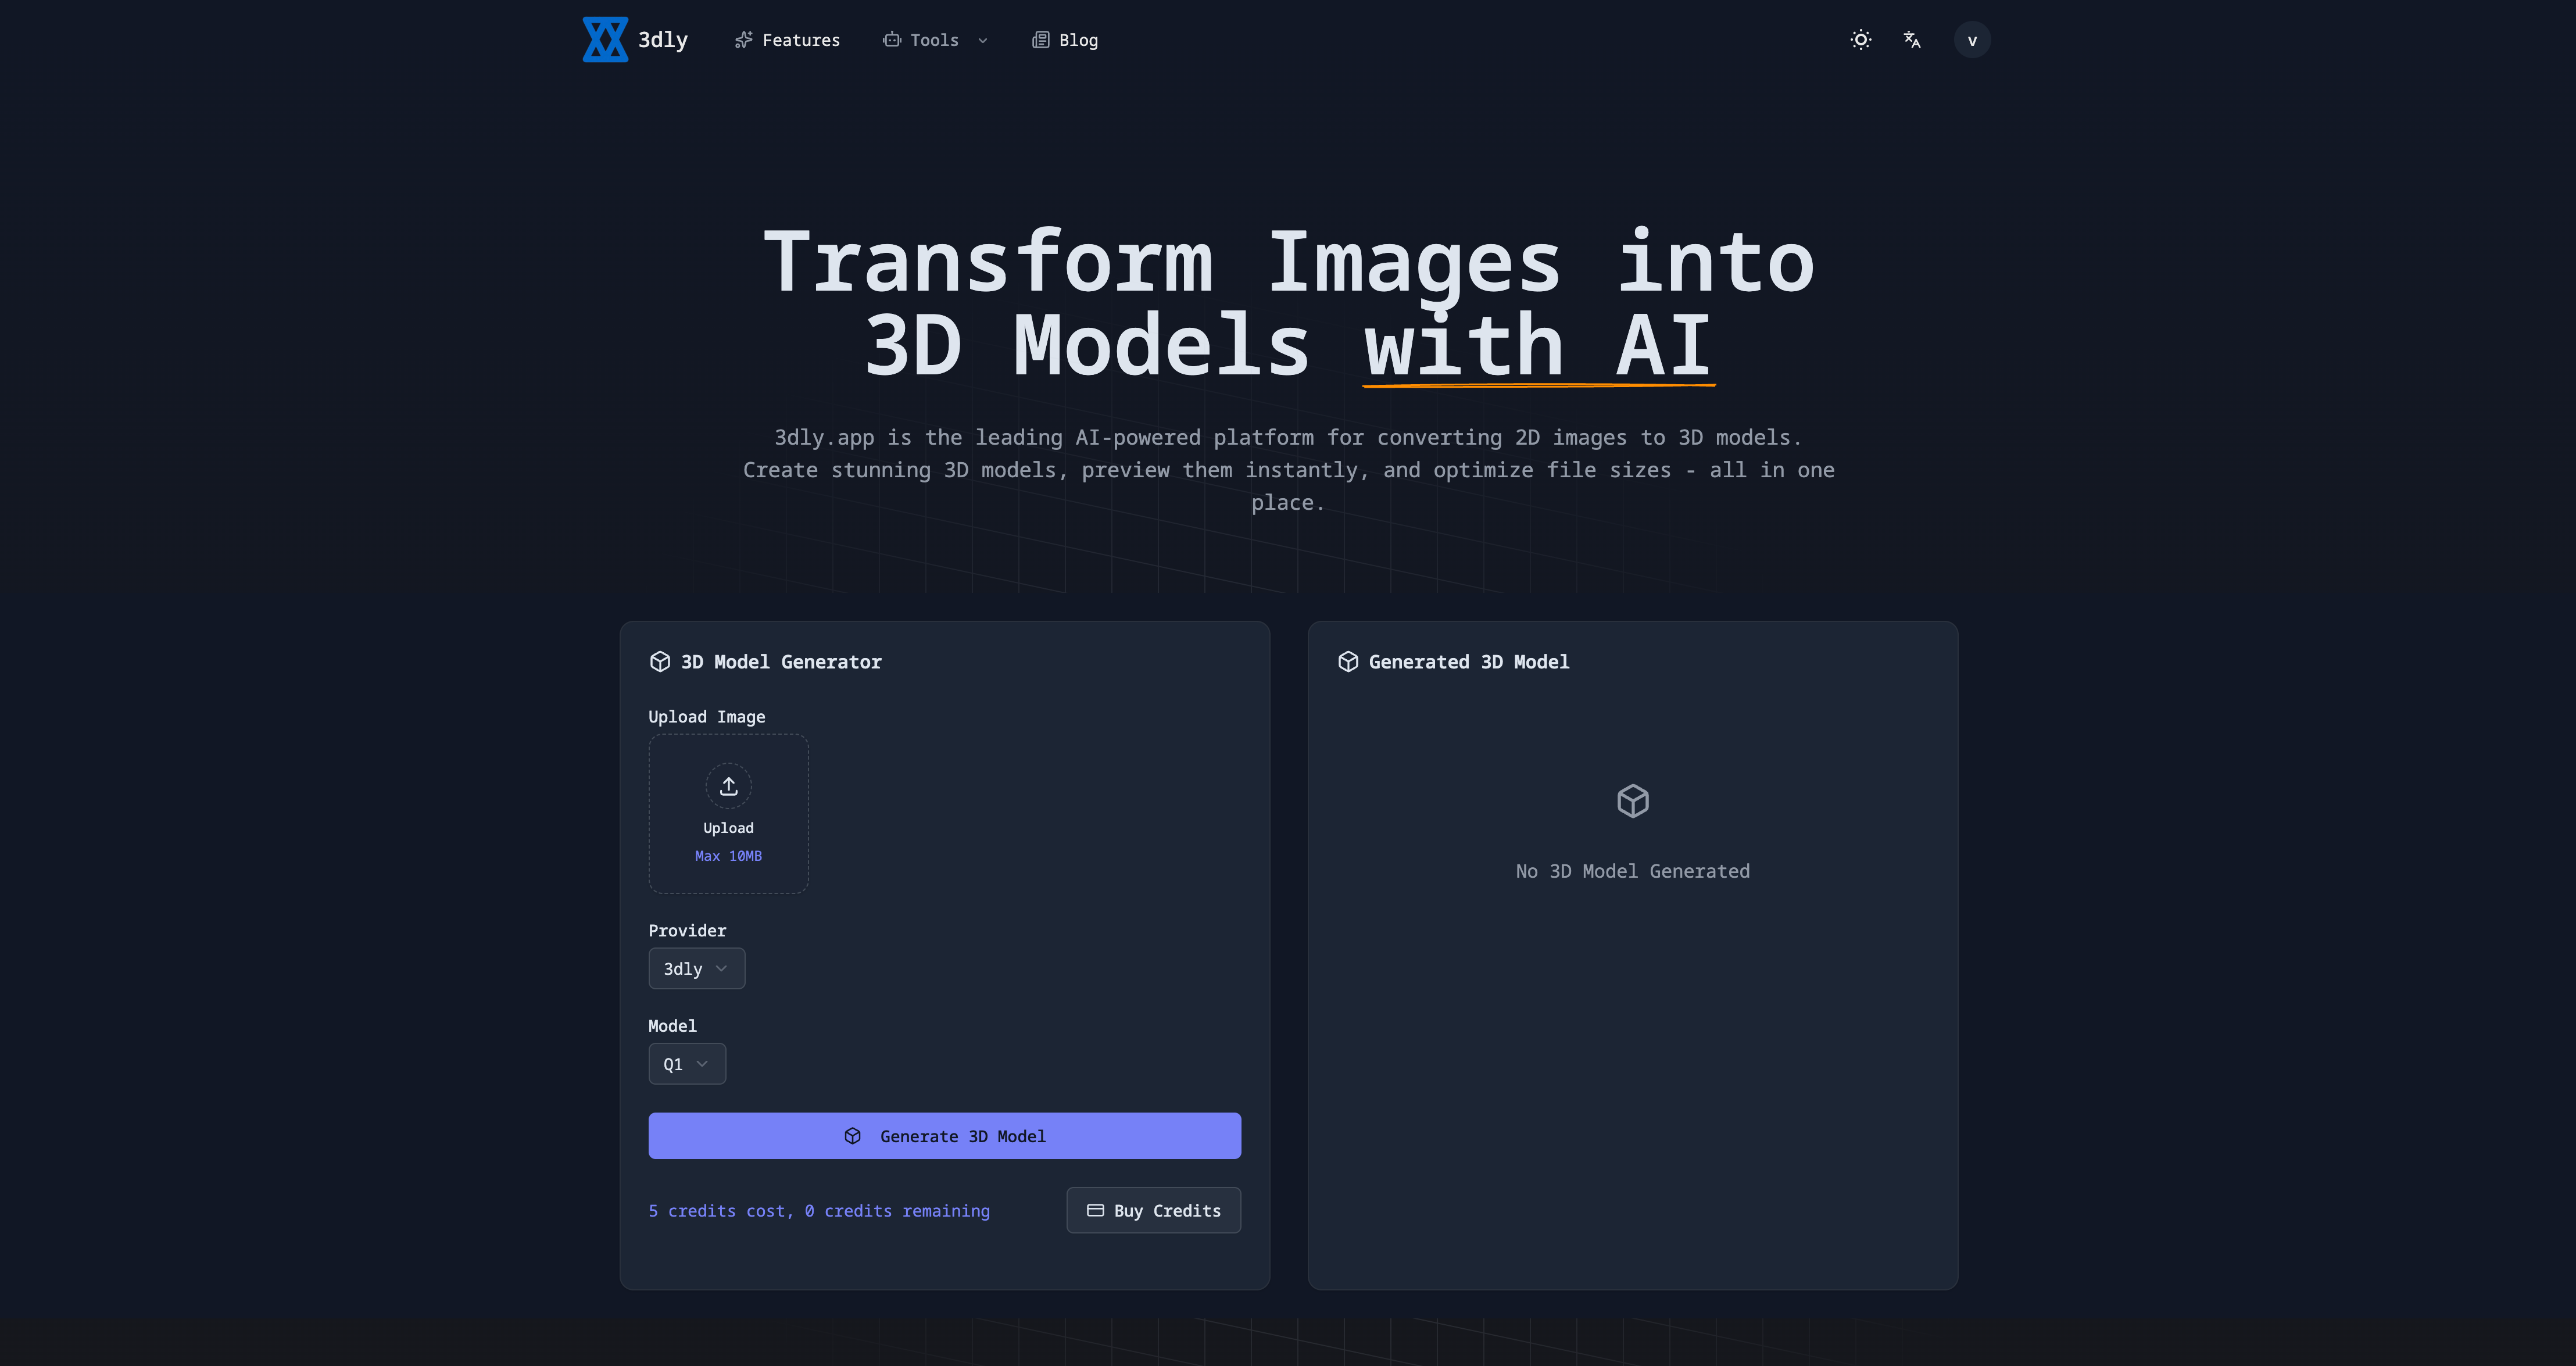
Task: Open the Features menu
Action: click(787, 39)
